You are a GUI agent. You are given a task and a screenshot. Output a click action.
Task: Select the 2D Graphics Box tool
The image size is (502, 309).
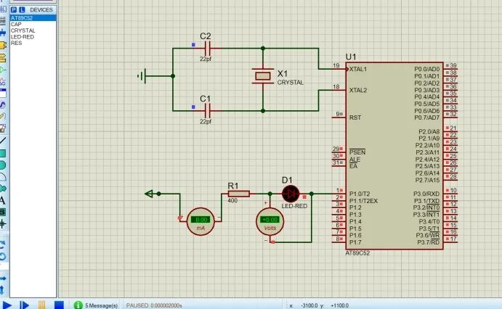[3, 153]
